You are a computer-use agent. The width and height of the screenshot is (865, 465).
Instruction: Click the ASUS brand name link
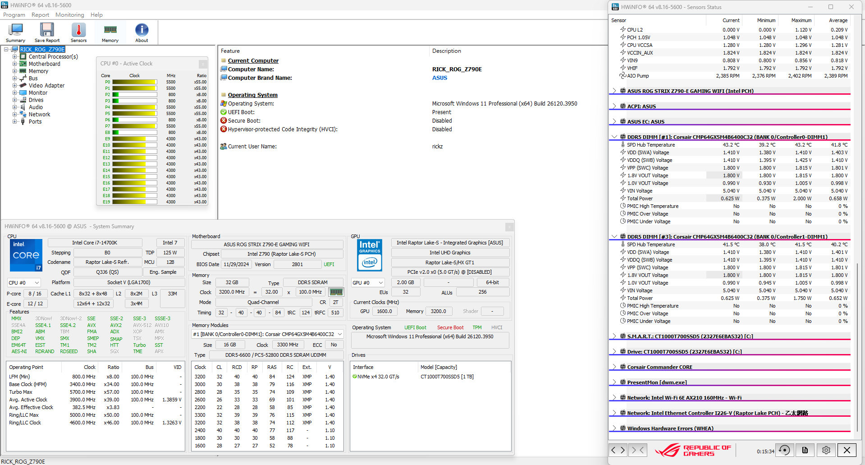click(x=439, y=78)
